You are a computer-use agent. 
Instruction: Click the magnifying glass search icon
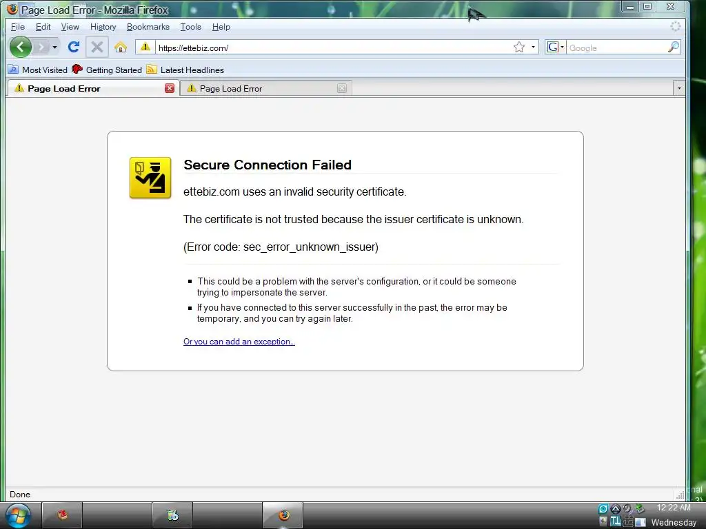pyautogui.click(x=673, y=48)
